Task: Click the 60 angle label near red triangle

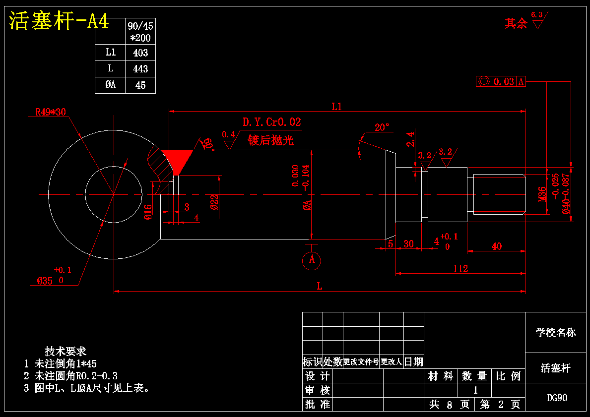Action: (207, 144)
